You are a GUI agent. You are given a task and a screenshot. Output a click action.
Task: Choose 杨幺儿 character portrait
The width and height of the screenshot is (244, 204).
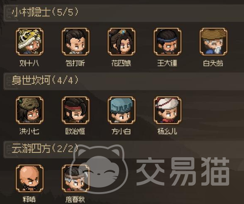(x=168, y=110)
